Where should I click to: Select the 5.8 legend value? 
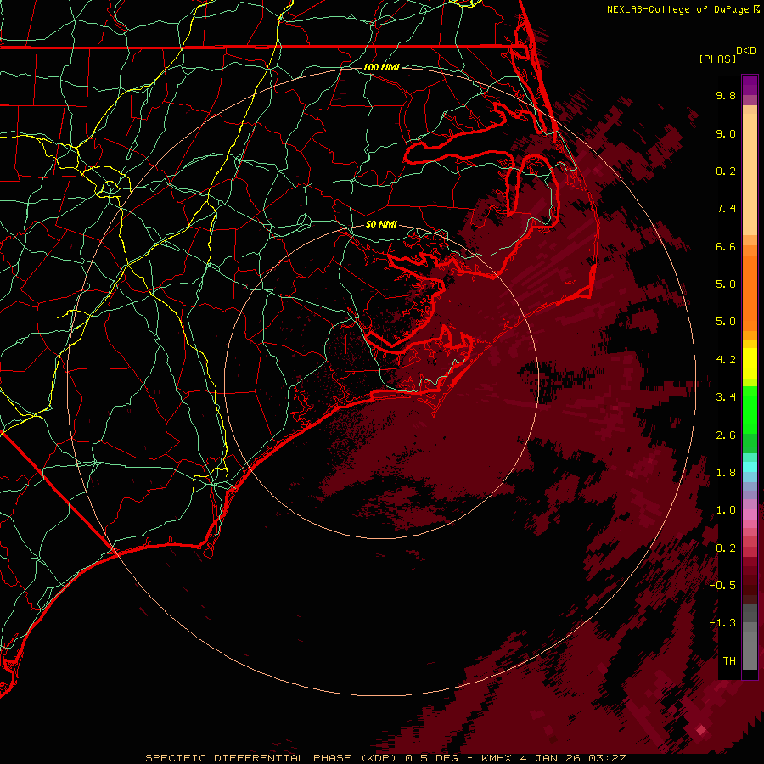[726, 284]
